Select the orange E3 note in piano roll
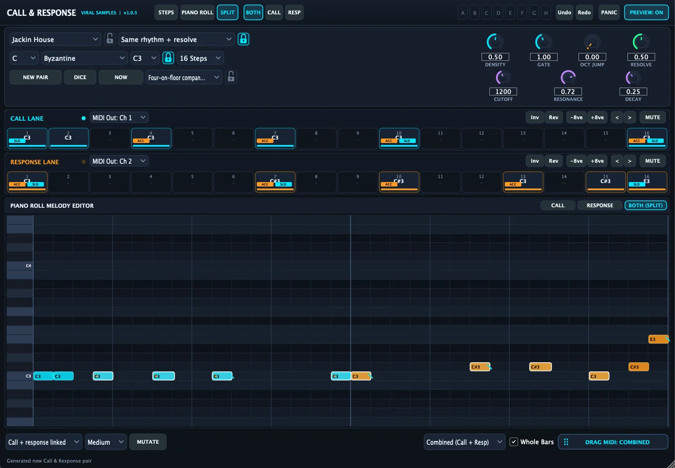The width and height of the screenshot is (675, 468). click(658, 339)
